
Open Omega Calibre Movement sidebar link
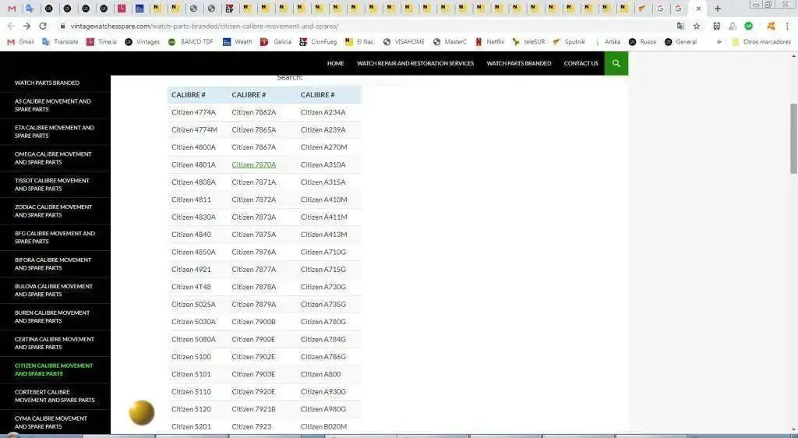[x=55, y=157]
